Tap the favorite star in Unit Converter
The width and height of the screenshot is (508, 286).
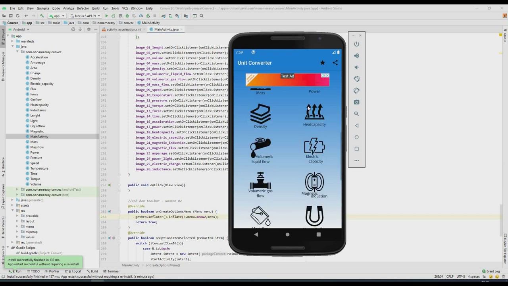coord(323,63)
